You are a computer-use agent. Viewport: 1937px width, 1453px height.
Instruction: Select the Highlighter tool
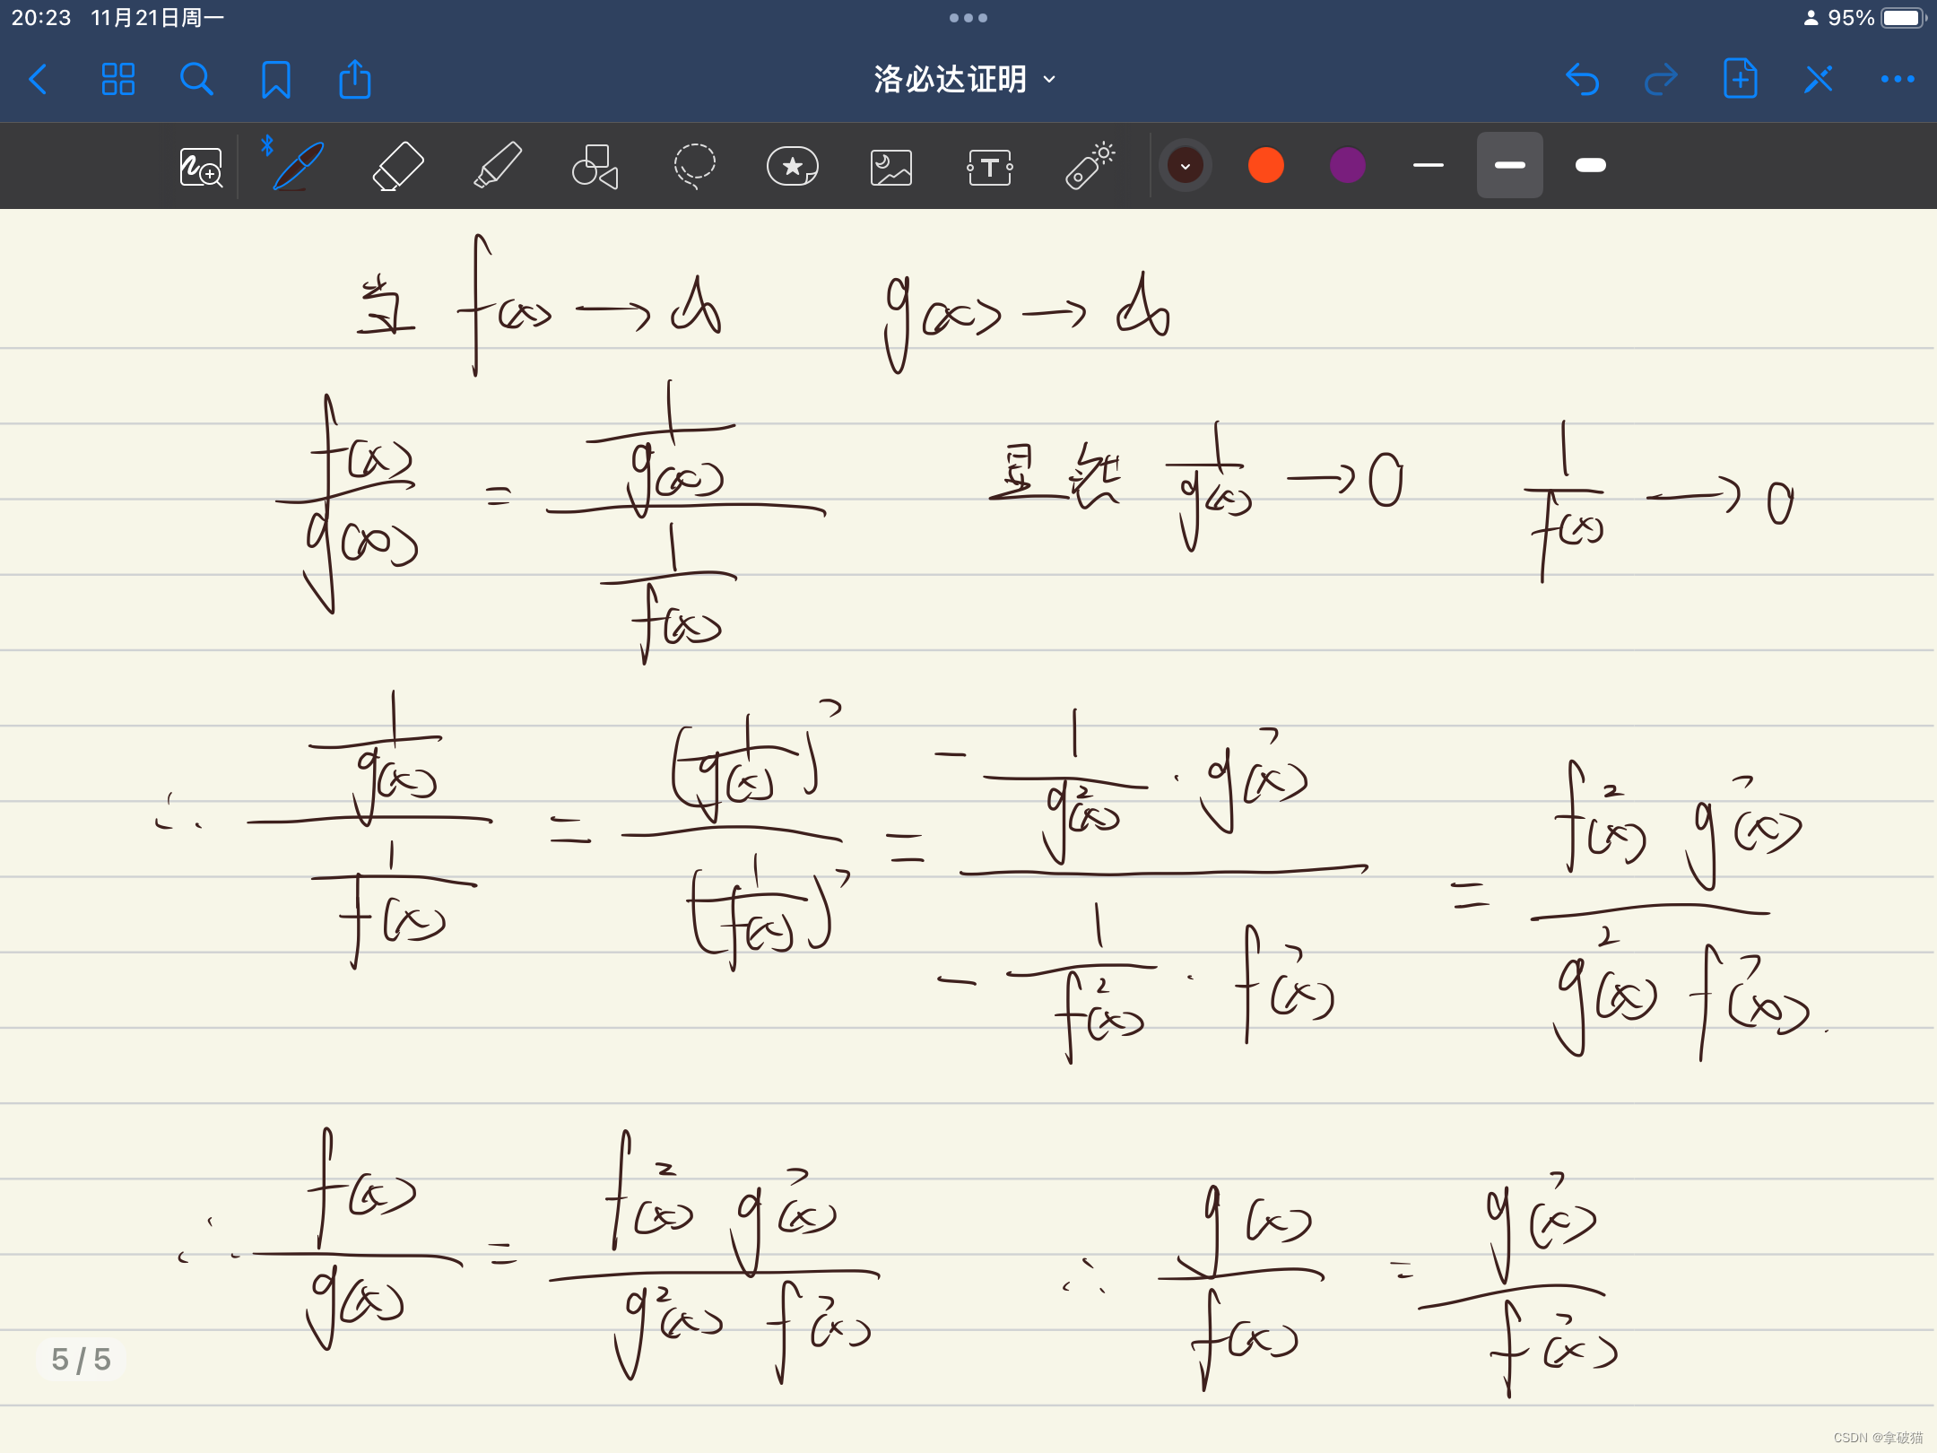click(x=497, y=166)
